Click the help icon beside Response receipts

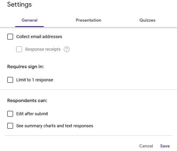(x=67, y=49)
